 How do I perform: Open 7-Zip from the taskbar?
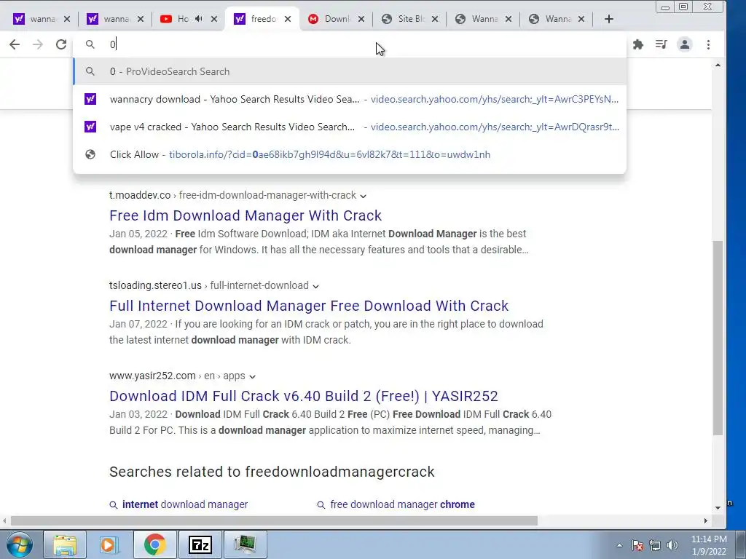click(200, 544)
